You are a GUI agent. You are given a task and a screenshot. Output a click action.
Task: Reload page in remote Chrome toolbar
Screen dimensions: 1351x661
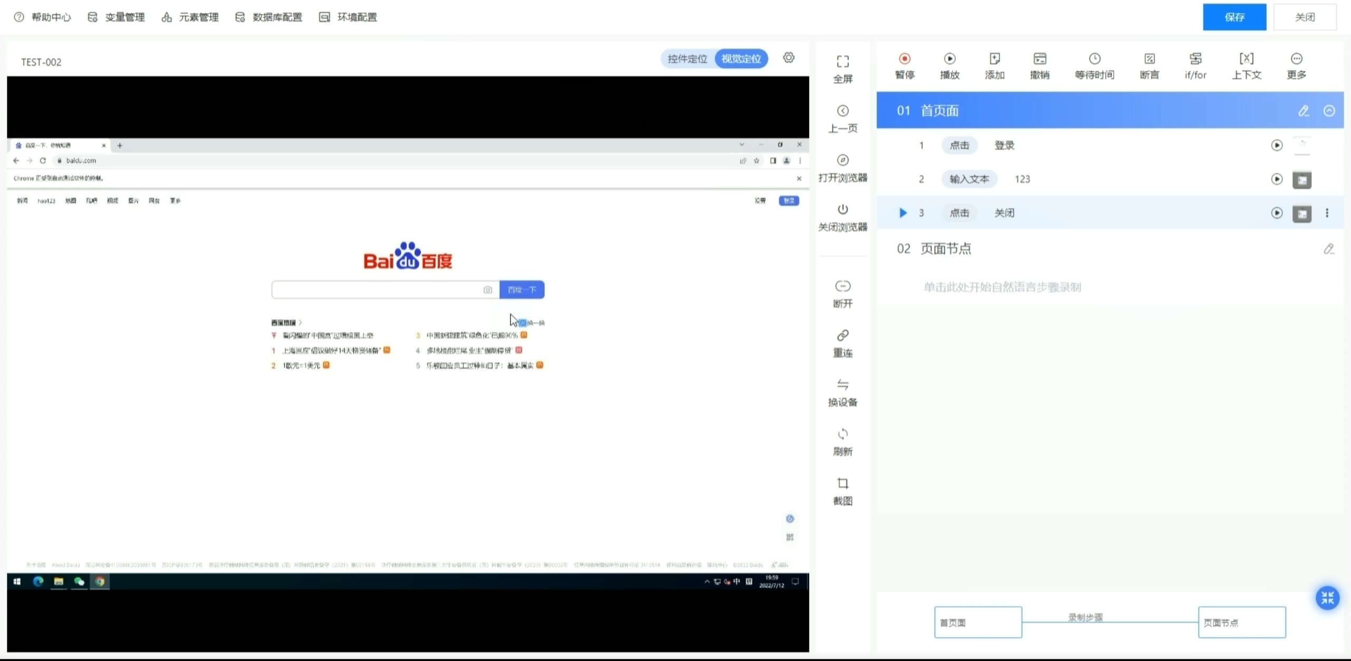pyautogui.click(x=43, y=160)
